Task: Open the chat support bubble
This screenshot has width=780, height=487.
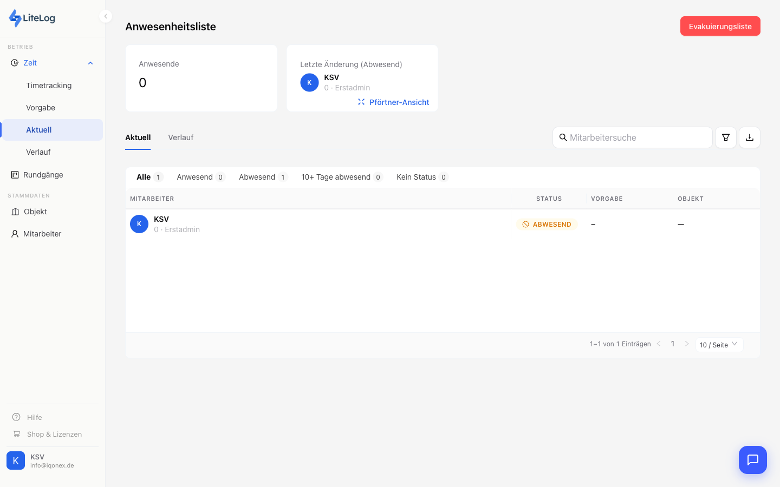Action: coord(752,460)
